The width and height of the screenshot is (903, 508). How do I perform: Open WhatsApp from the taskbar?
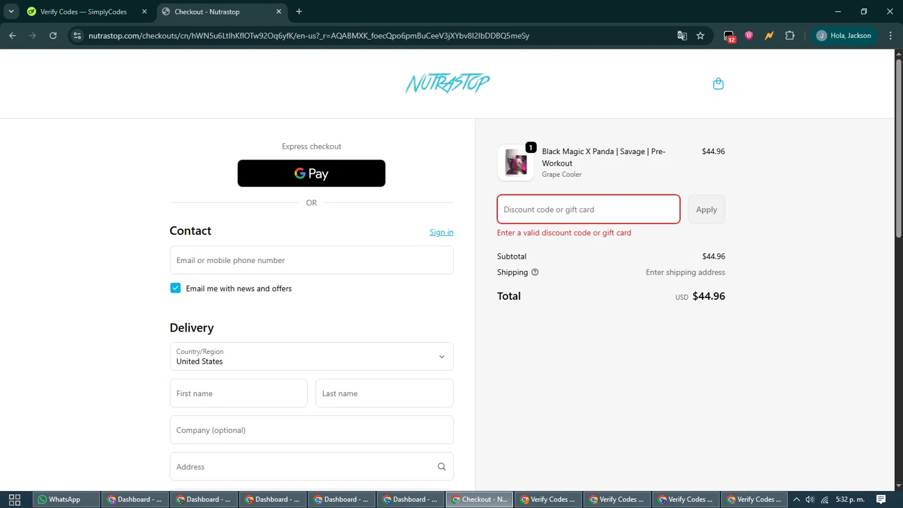66,500
